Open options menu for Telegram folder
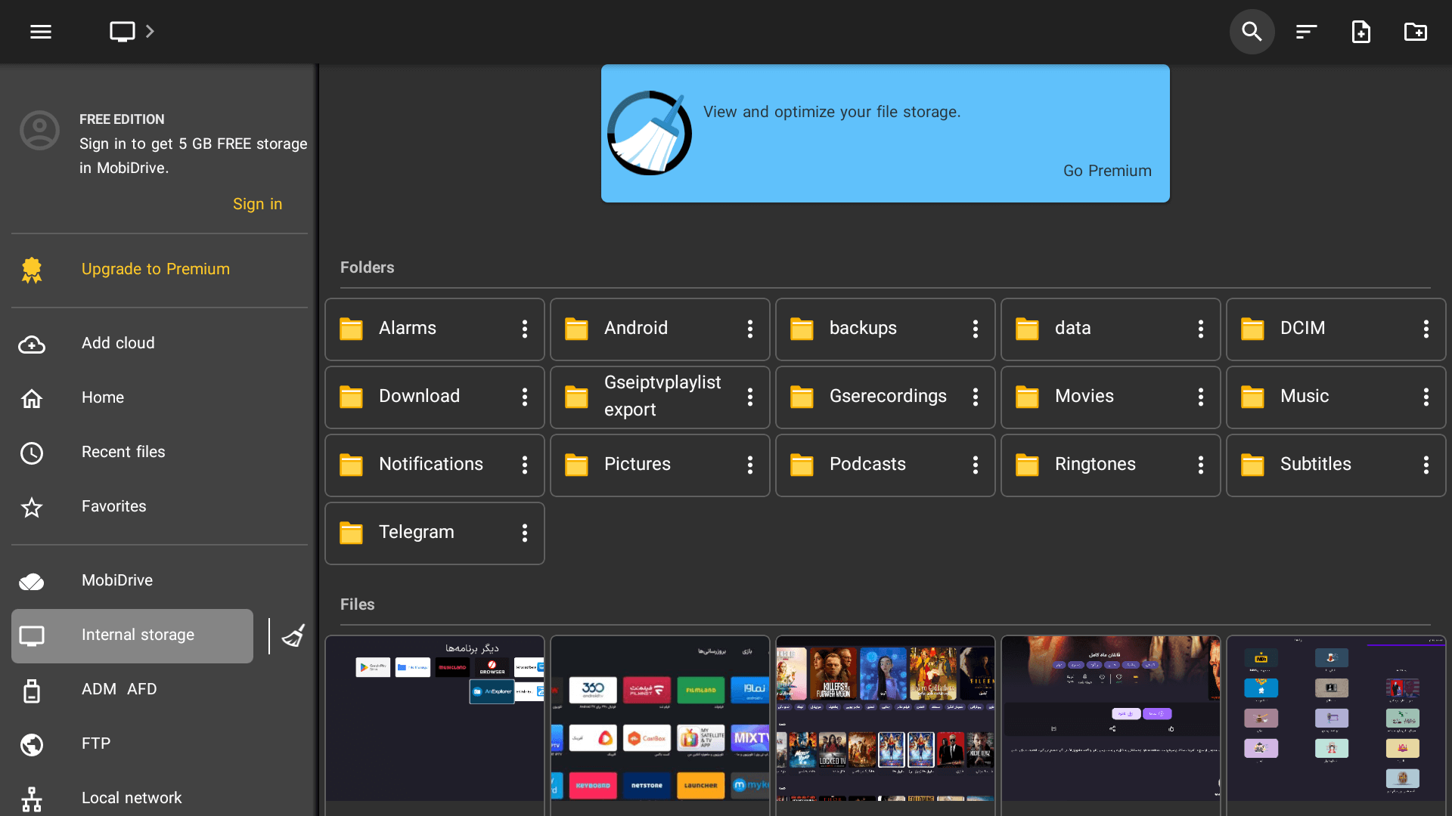This screenshot has height=816, width=1452. coord(526,533)
